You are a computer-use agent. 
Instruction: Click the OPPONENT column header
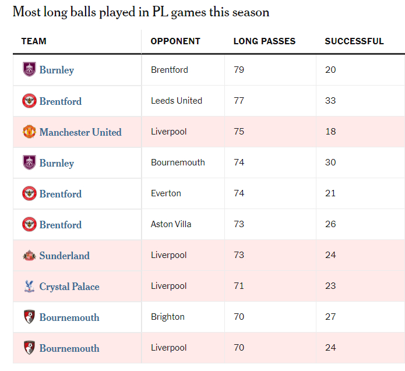pos(175,41)
